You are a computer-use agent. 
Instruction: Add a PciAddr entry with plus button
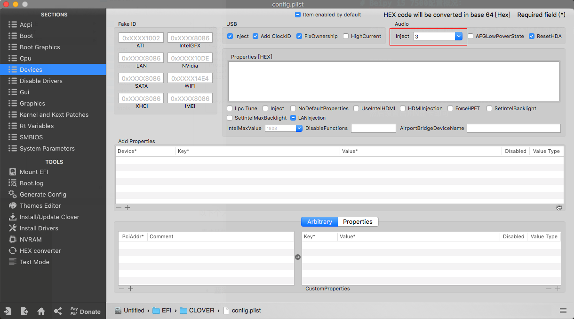point(131,289)
